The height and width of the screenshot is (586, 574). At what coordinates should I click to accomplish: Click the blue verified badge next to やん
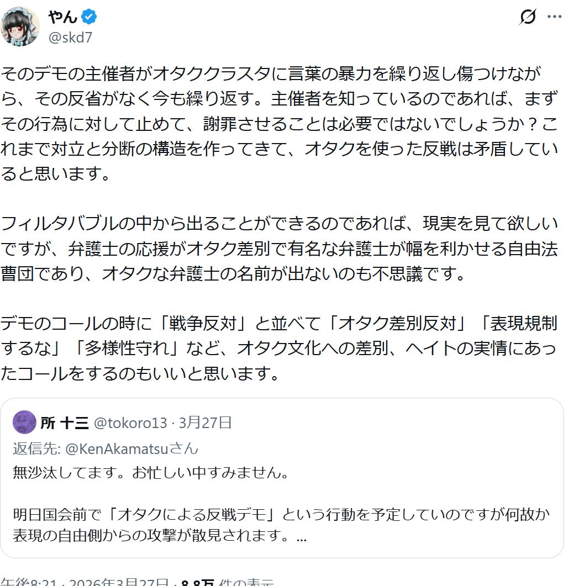89,18
